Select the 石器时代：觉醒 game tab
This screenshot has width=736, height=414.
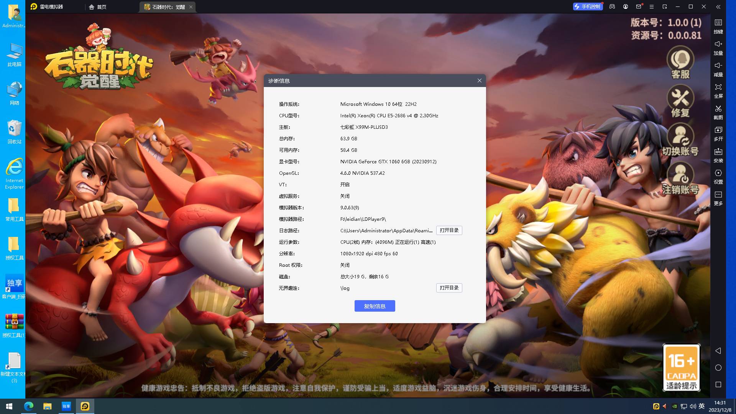tap(165, 7)
